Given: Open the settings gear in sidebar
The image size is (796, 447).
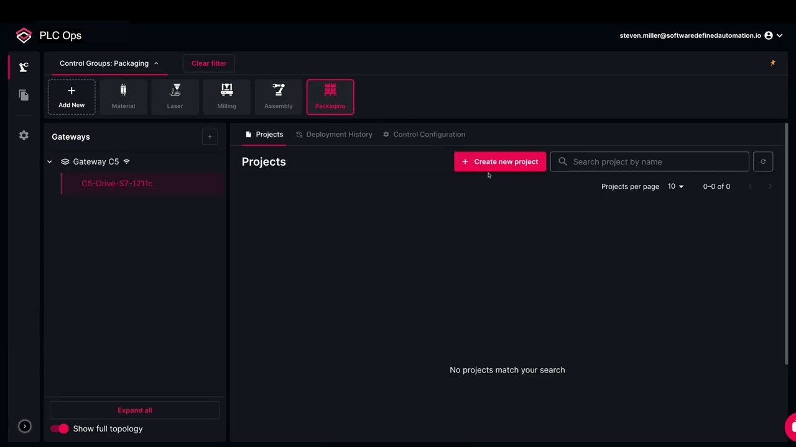Looking at the screenshot, I should [x=24, y=135].
